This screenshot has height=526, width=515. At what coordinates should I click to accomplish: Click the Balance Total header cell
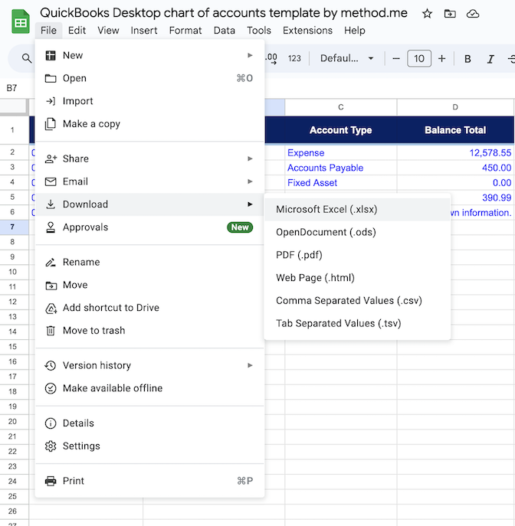pyautogui.click(x=455, y=130)
